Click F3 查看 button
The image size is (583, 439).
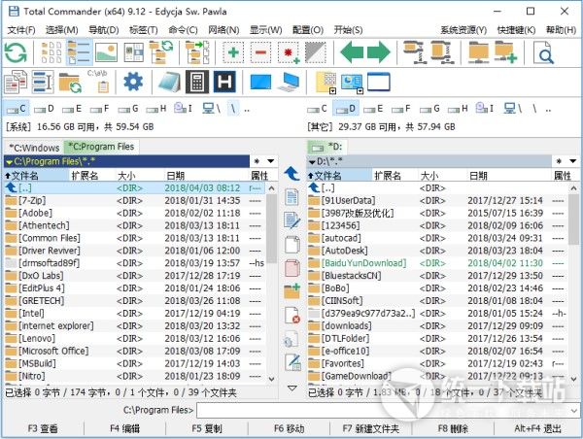tap(43, 428)
